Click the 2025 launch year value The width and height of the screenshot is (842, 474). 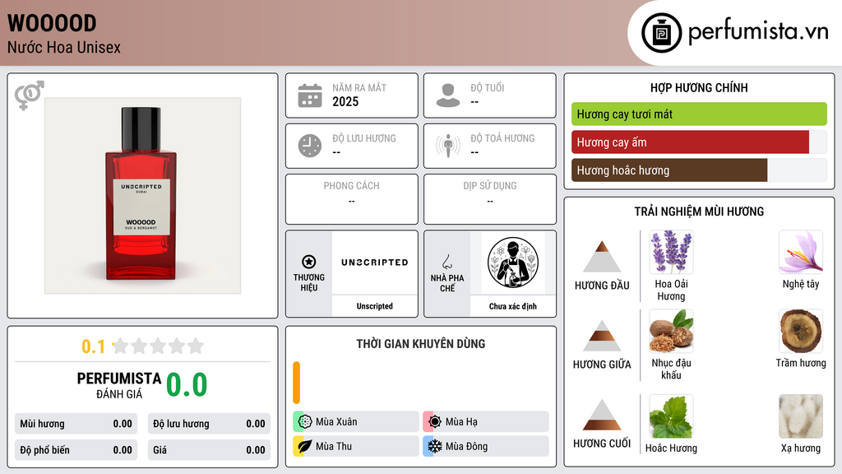coord(345,101)
